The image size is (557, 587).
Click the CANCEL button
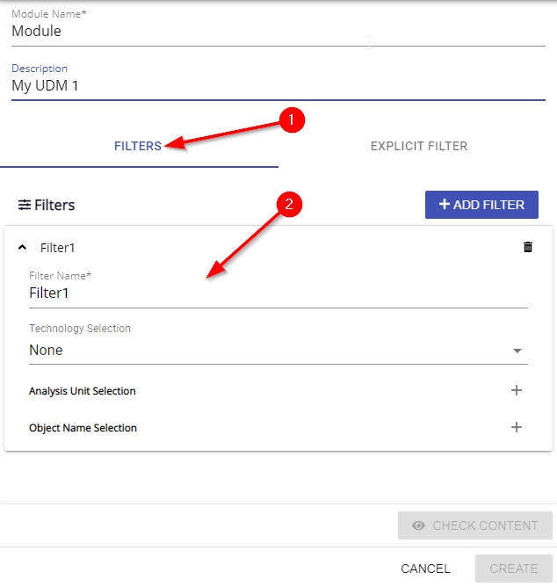425,569
